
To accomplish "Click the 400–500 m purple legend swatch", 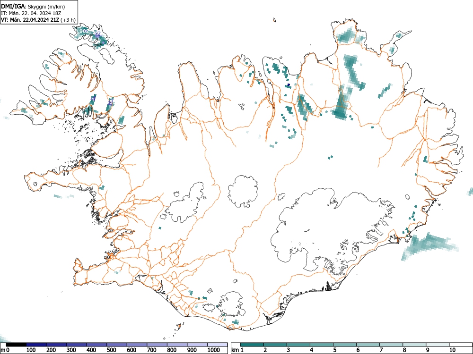I will coord(96,345).
